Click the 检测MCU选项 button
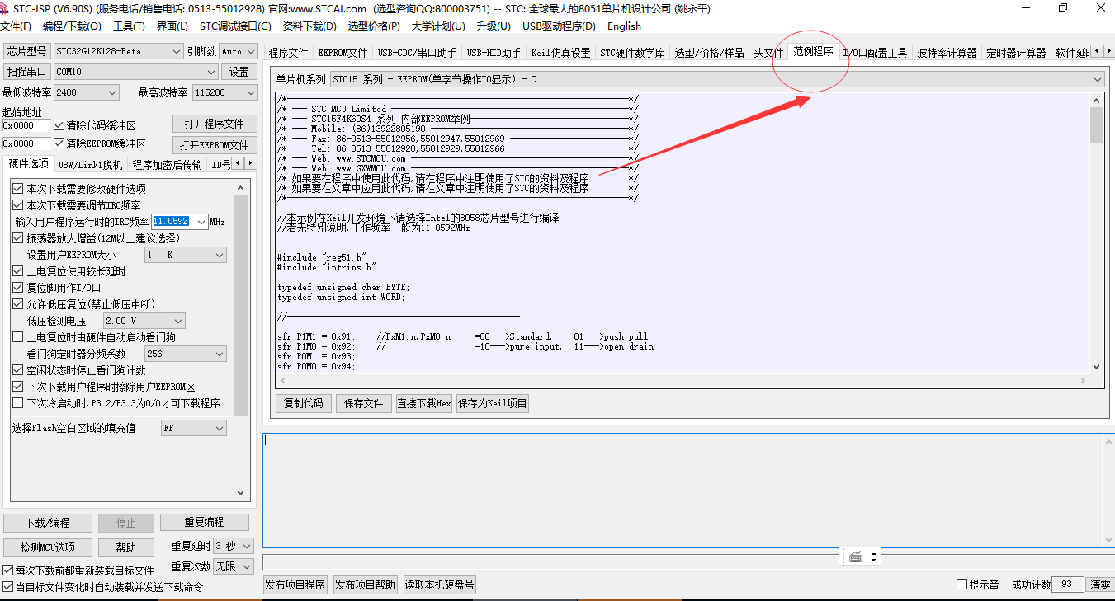This screenshot has height=601, width=1115. (x=47, y=547)
